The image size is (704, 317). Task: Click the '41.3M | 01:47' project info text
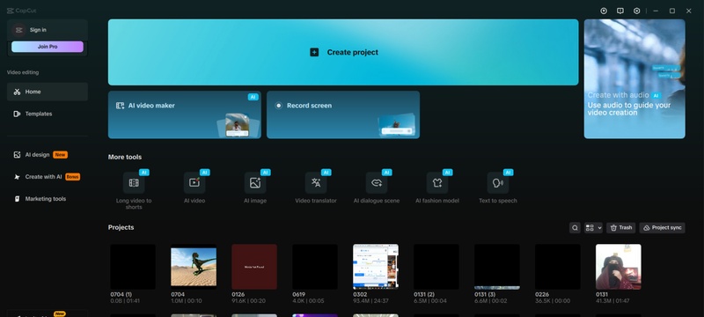(x=612, y=301)
